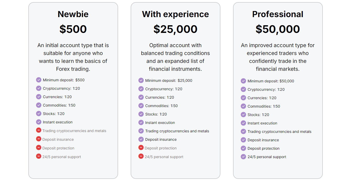Image resolution: width=349 pixels, height=181 pixels.
Task: Click the Professional account description paragraph
Action: (x=278, y=57)
